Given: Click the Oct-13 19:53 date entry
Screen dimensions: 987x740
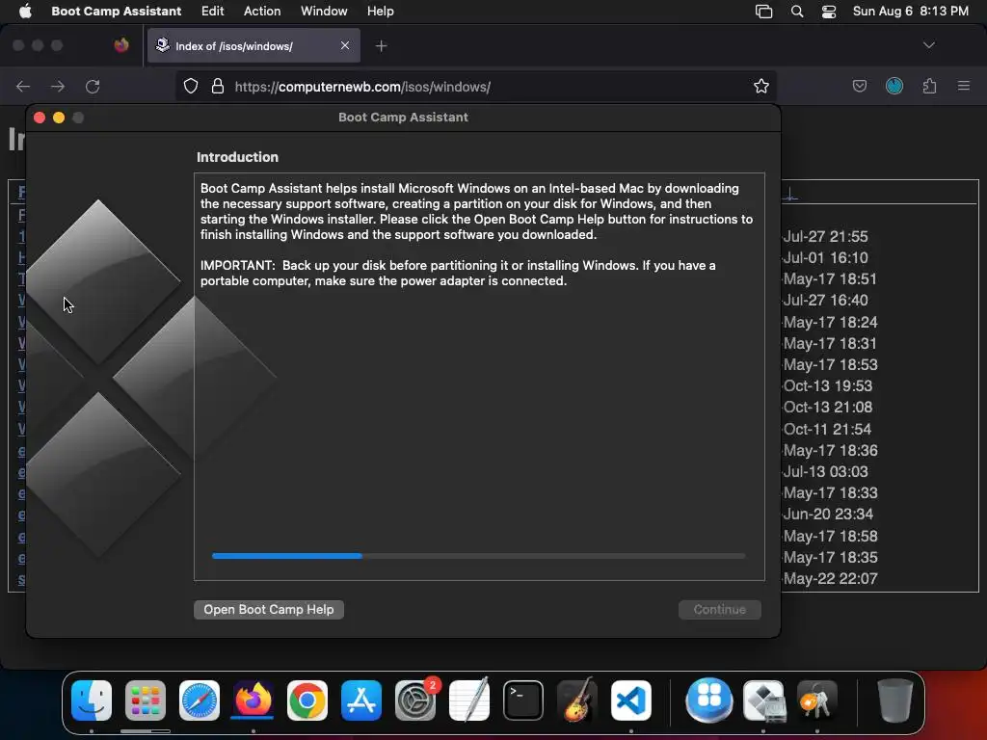Looking at the screenshot, I should click(x=828, y=385).
